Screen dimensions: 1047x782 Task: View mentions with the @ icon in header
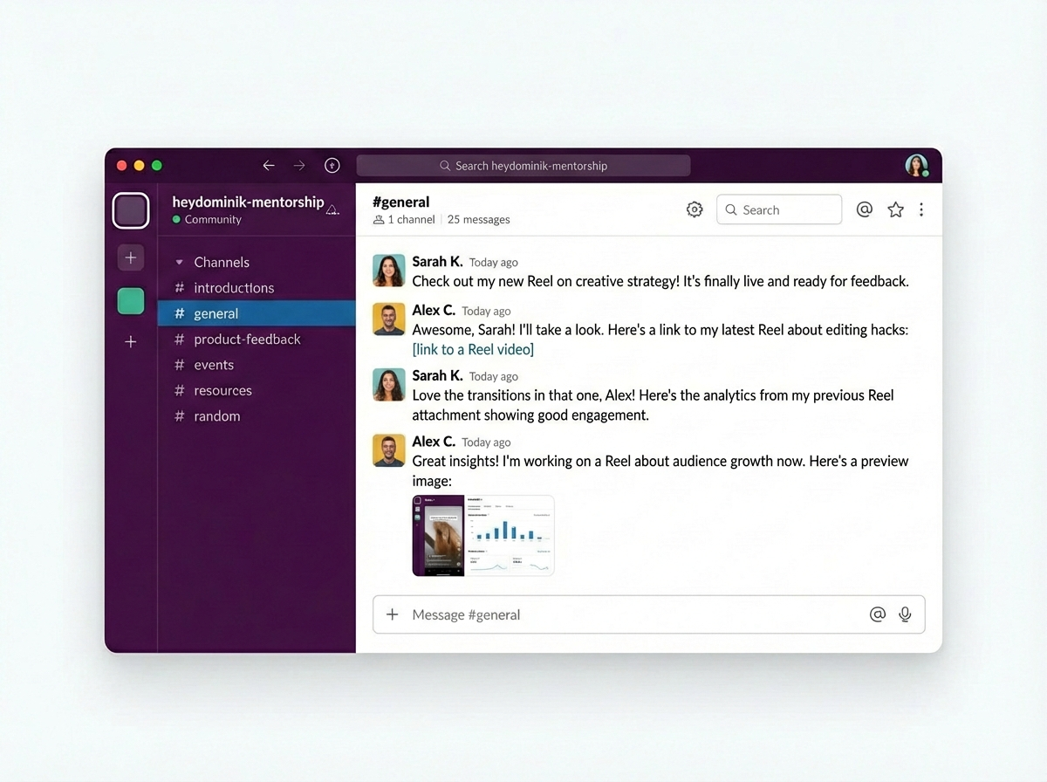[x=865, y=209]
